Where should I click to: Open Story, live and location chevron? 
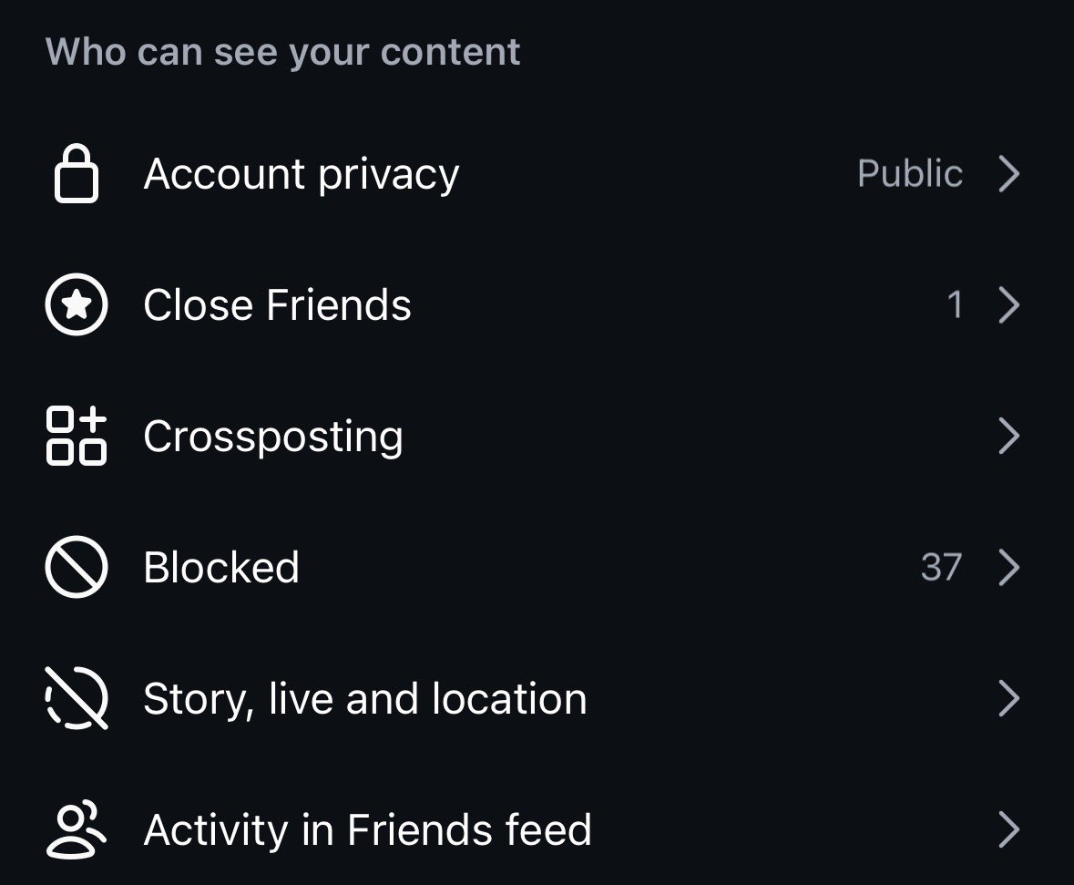[x=1009, y=698]
